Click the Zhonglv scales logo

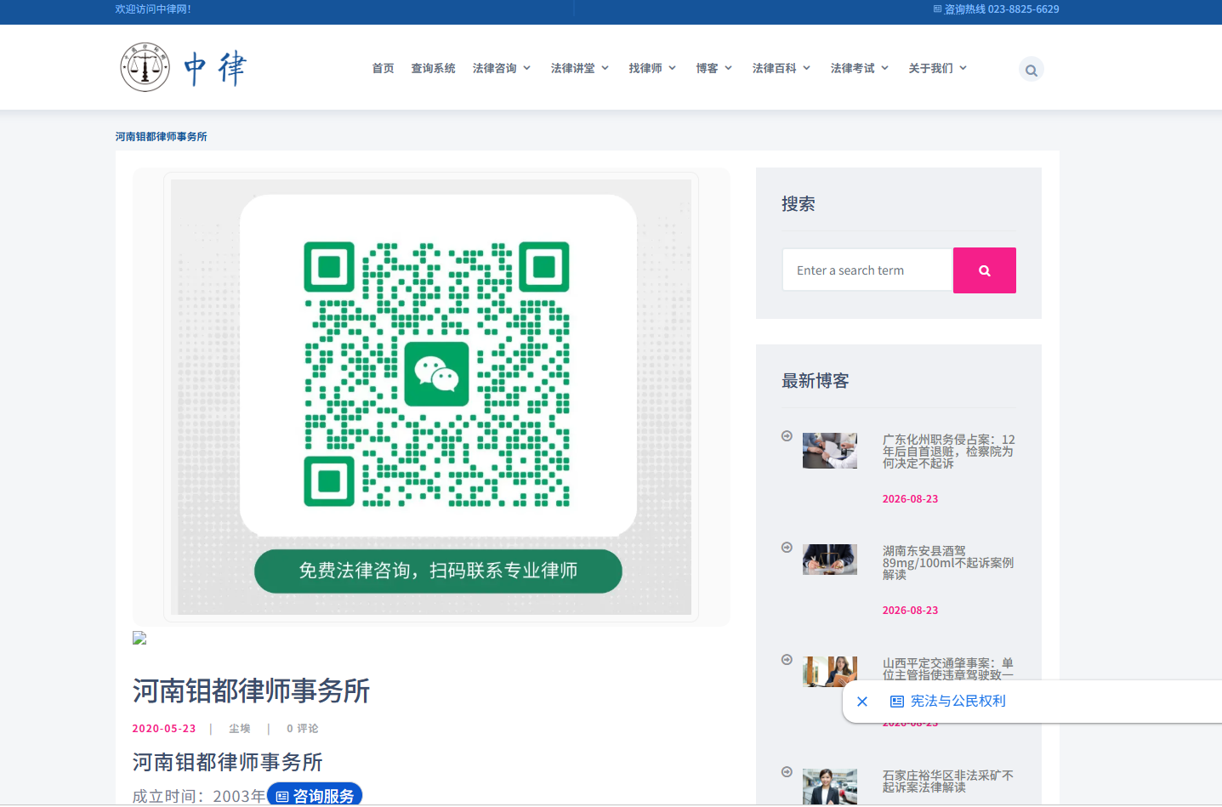click(182, 67)
